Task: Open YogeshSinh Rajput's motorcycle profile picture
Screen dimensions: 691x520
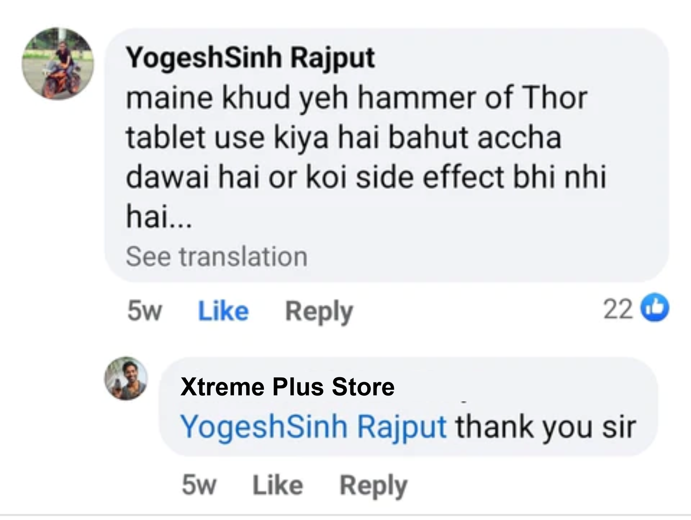Action: pyautogui.click(x=58, y=64)
